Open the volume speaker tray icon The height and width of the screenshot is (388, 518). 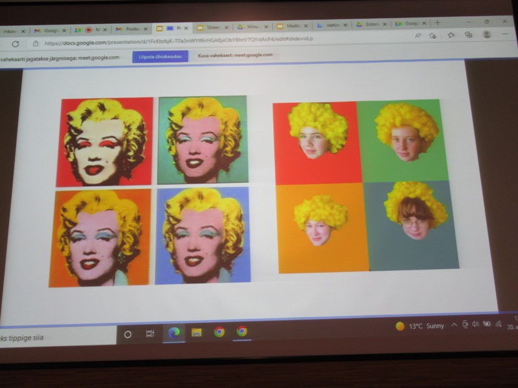475,325
